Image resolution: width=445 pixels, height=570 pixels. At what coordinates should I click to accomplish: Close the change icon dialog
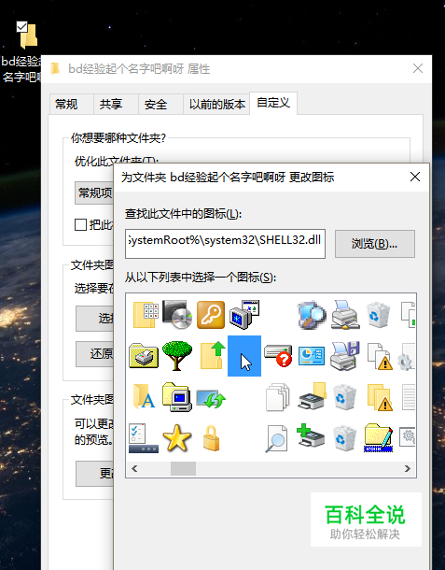coord(415,177)
